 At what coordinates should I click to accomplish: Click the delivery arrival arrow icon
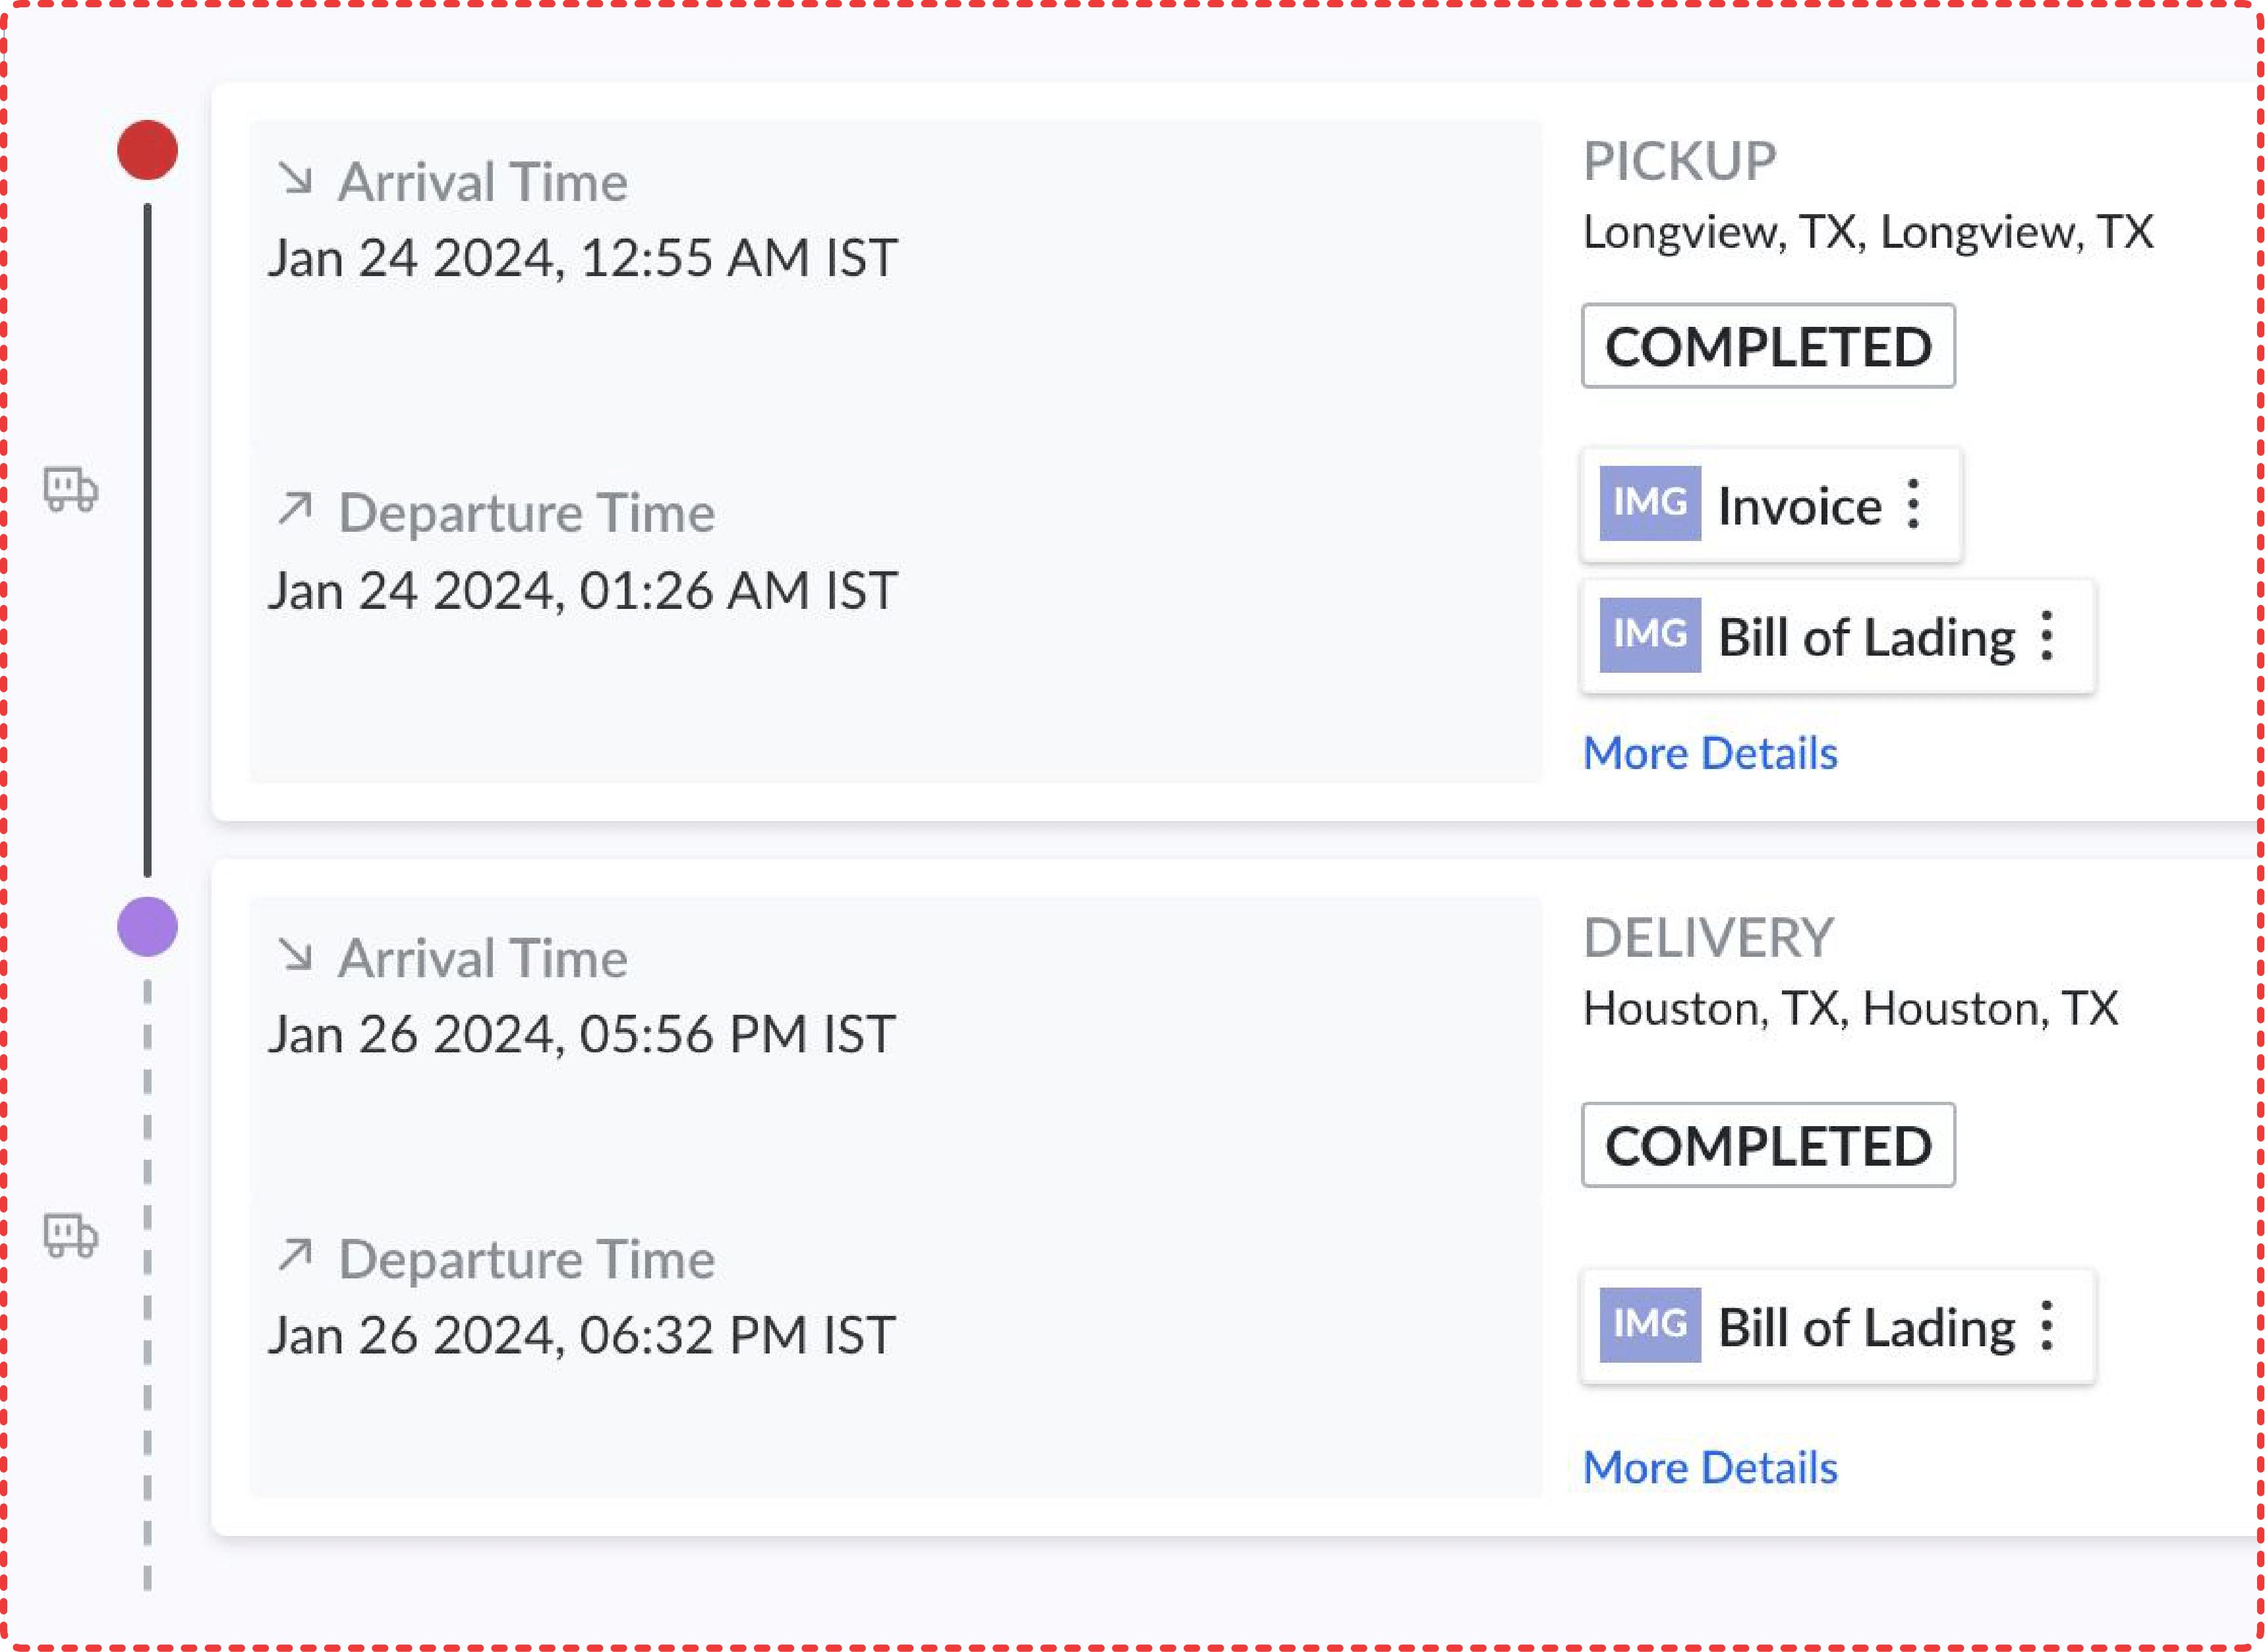(295, 954)
